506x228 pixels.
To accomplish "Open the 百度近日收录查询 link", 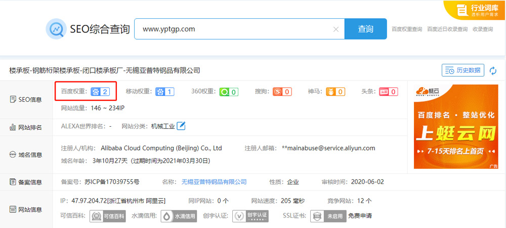I will [x=447, y=29].
